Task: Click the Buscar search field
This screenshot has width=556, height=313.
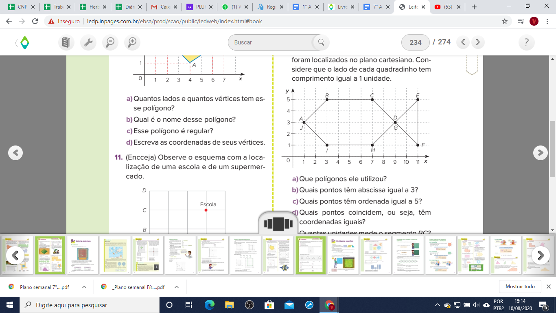Action: (x=272, y=42)
